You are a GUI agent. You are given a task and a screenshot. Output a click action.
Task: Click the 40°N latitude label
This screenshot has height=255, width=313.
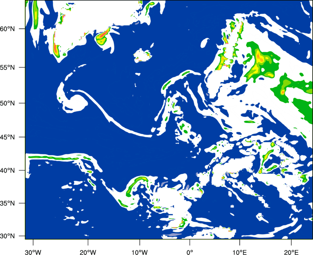click(x=7, y=171)
